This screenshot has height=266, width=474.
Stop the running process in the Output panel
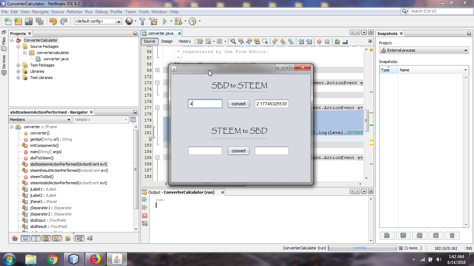(x=145, y=215)
